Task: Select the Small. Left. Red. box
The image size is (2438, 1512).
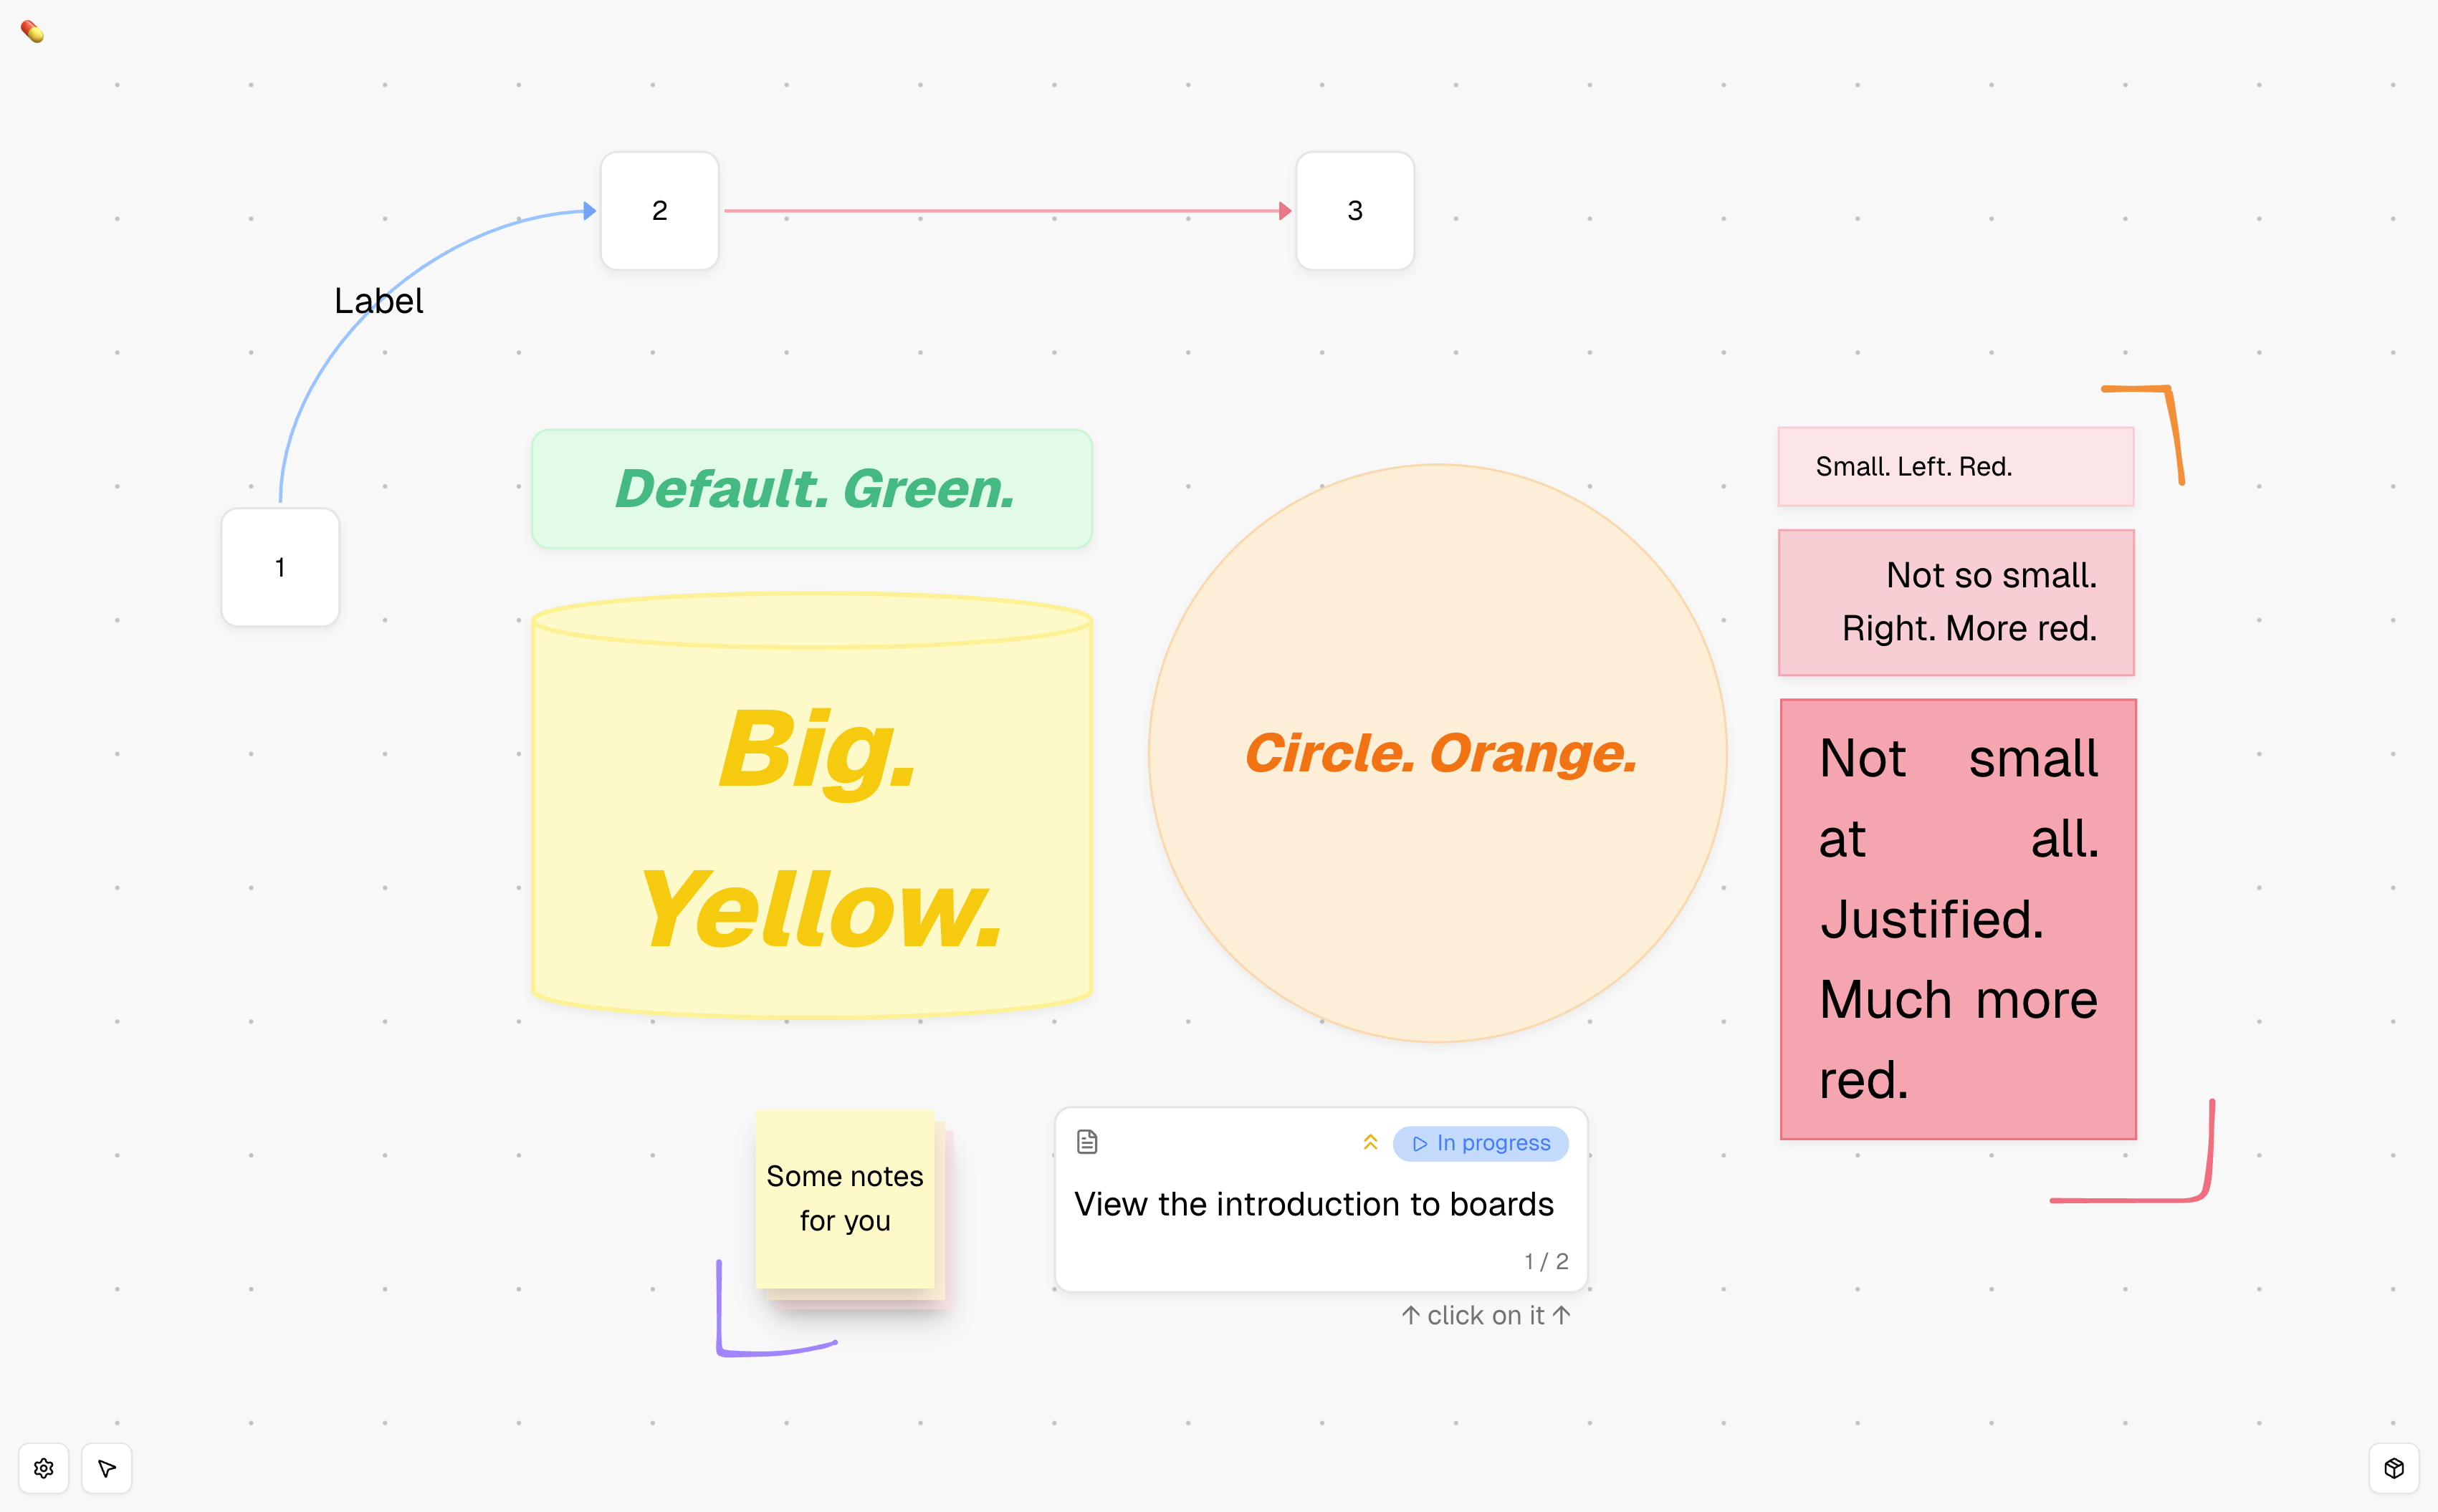Action: pyautogui.click(x=1956, y=467)
